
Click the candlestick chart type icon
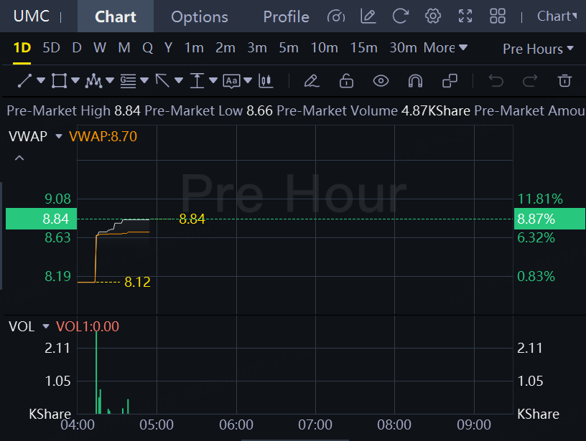tap(266, 80)
